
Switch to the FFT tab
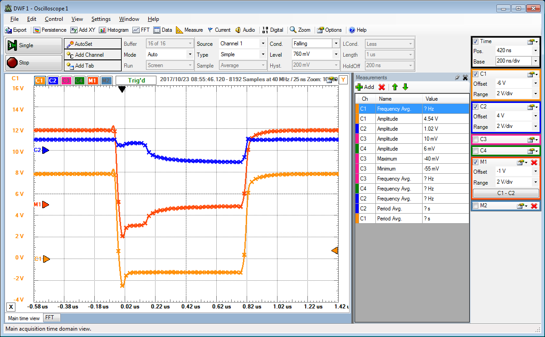pos(49,318)
